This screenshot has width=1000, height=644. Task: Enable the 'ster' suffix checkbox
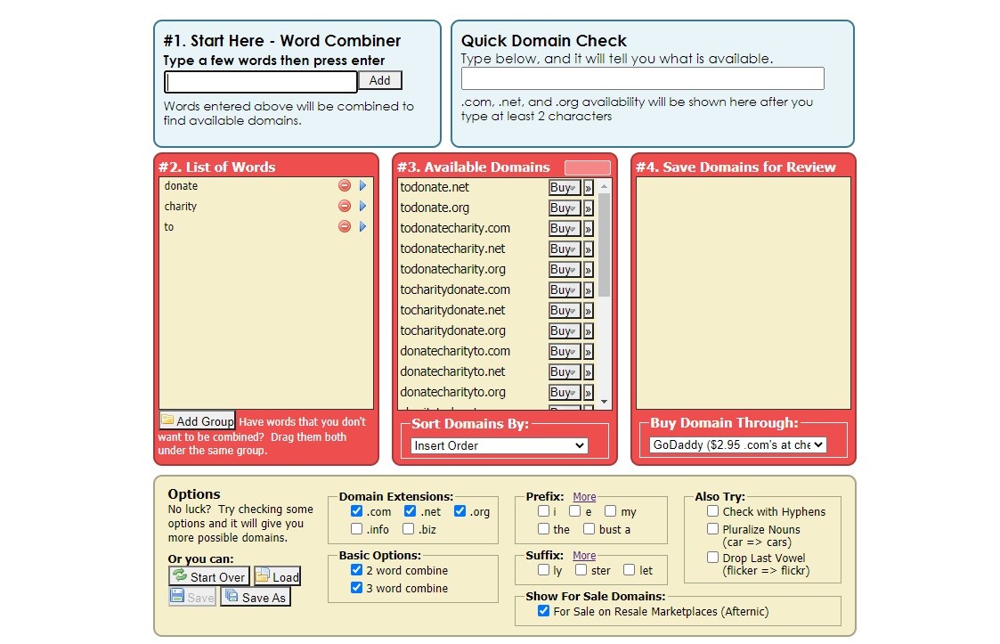click(581, 570)
